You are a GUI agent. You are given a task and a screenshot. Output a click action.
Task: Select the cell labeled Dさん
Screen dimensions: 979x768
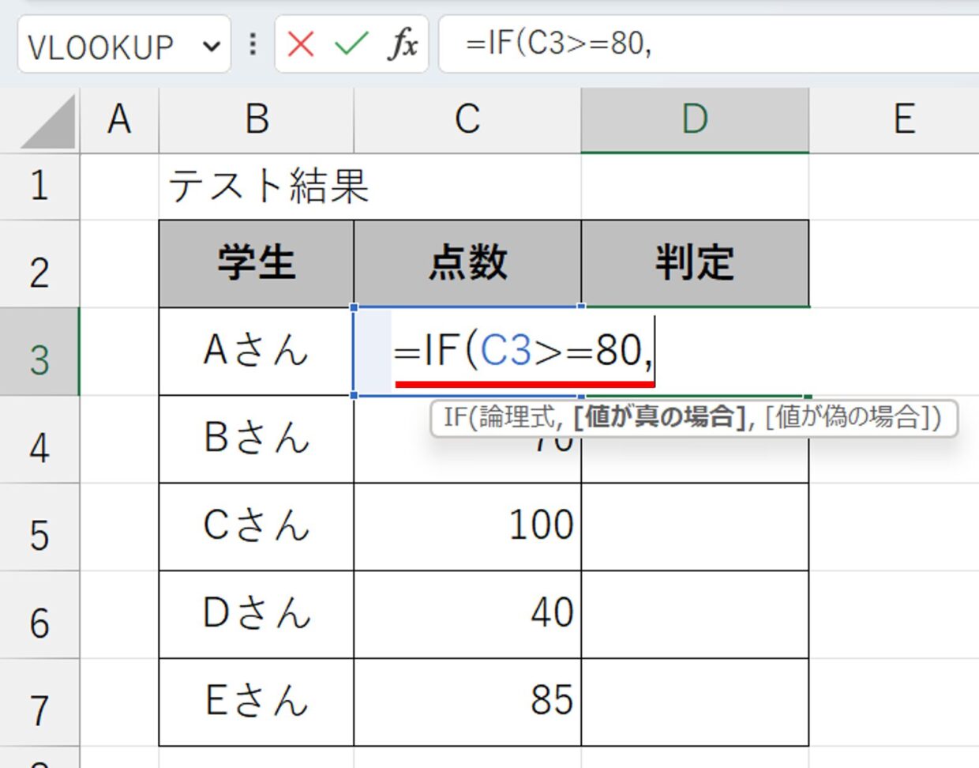[x=257, y=614]
